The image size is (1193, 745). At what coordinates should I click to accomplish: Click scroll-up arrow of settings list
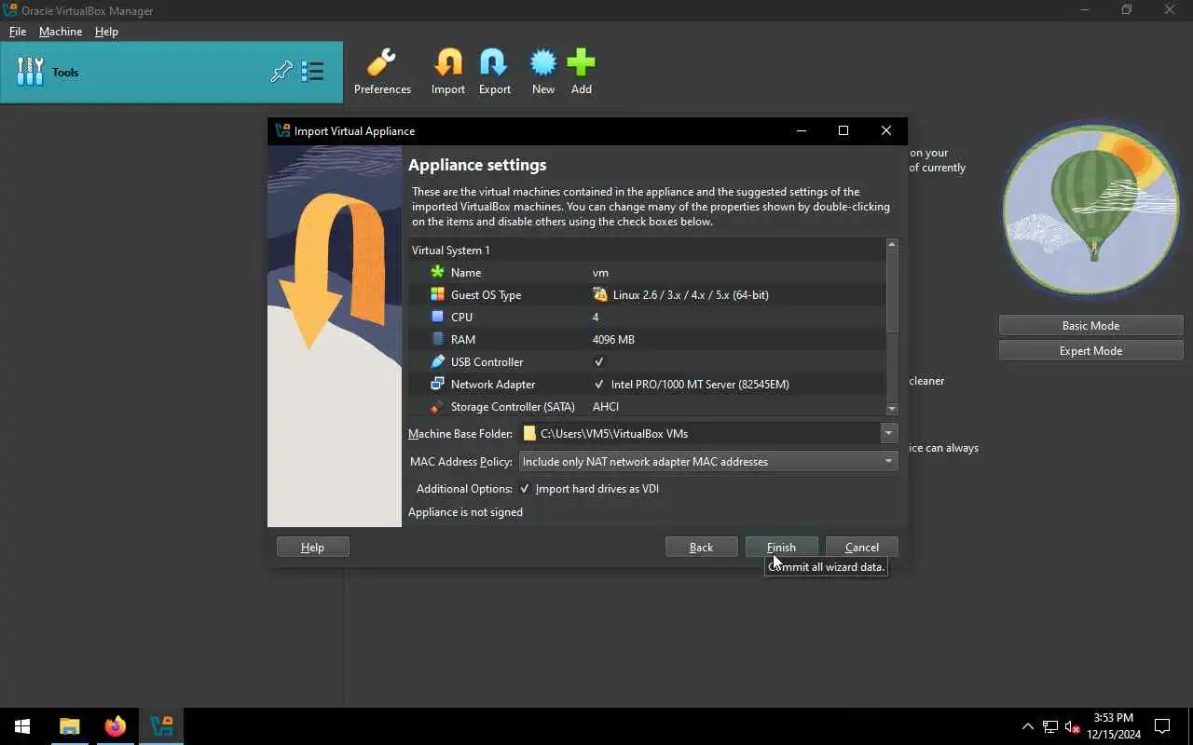pyautogui.click(x=892, y=244)
